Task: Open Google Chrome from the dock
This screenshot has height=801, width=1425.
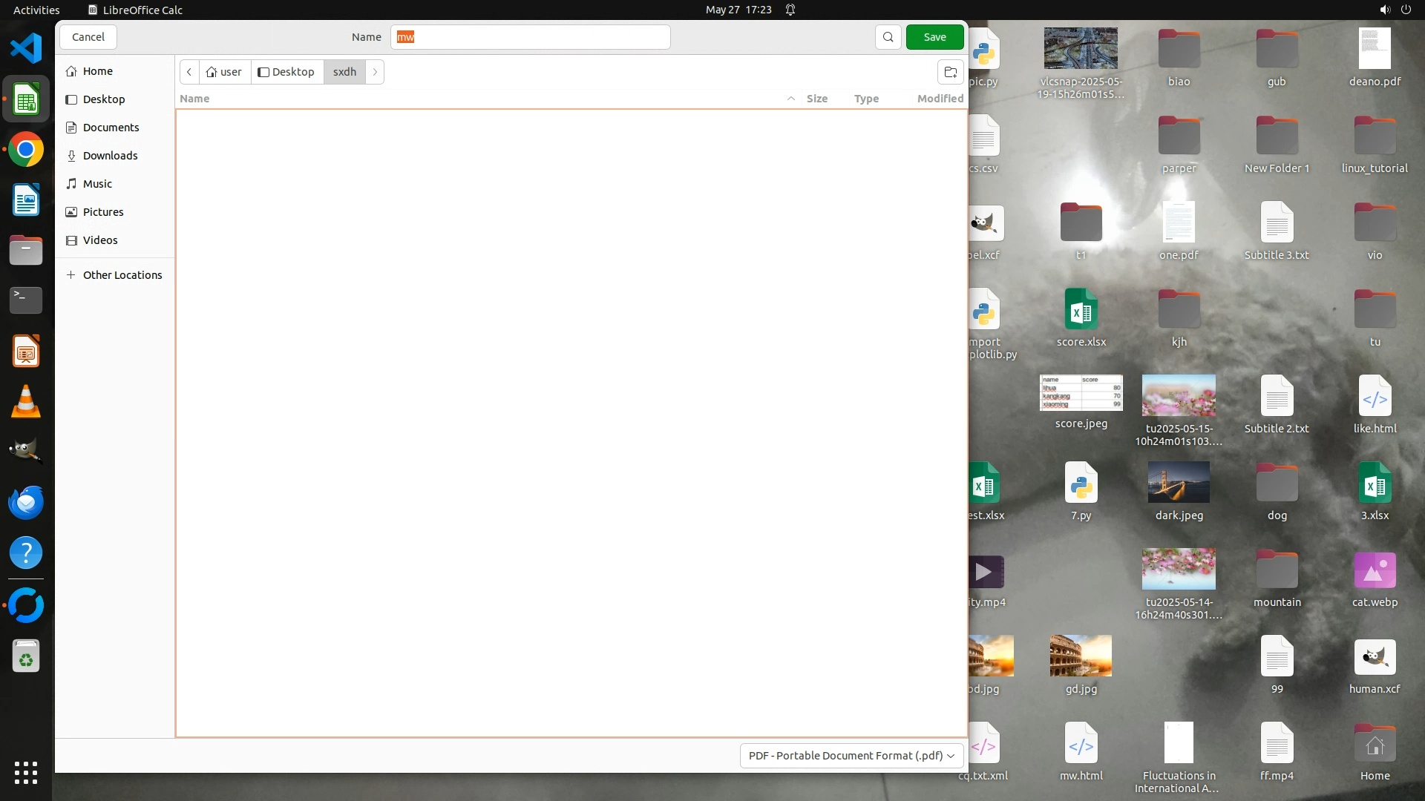Action: coord(26,150)
